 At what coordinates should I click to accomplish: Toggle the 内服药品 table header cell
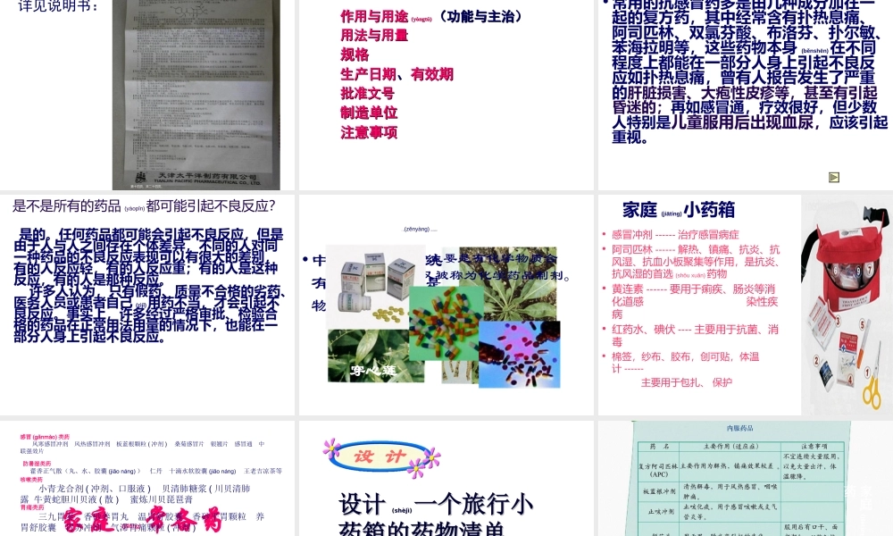point(739,428)
